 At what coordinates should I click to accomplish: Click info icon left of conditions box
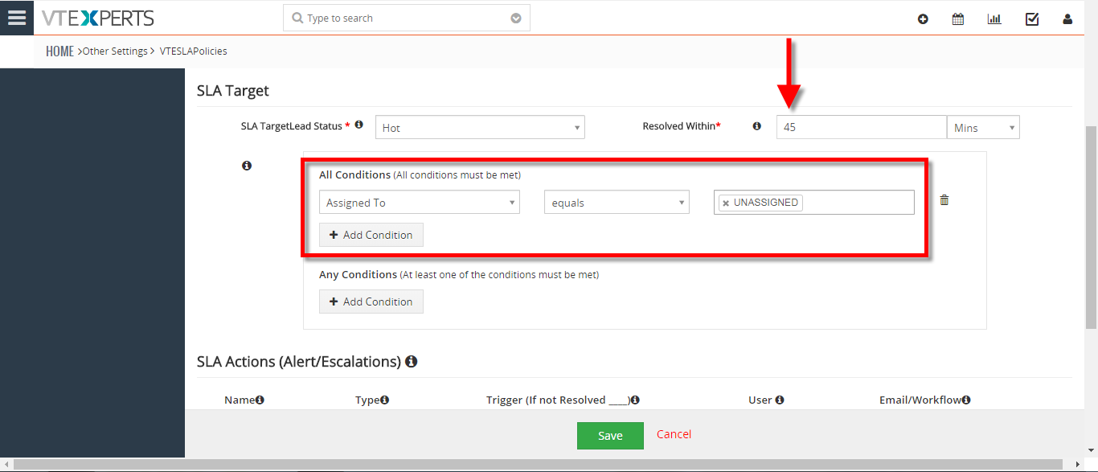(247, 166)
